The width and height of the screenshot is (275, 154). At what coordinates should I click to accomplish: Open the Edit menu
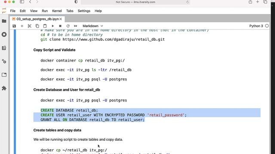[x=23, y=11]
